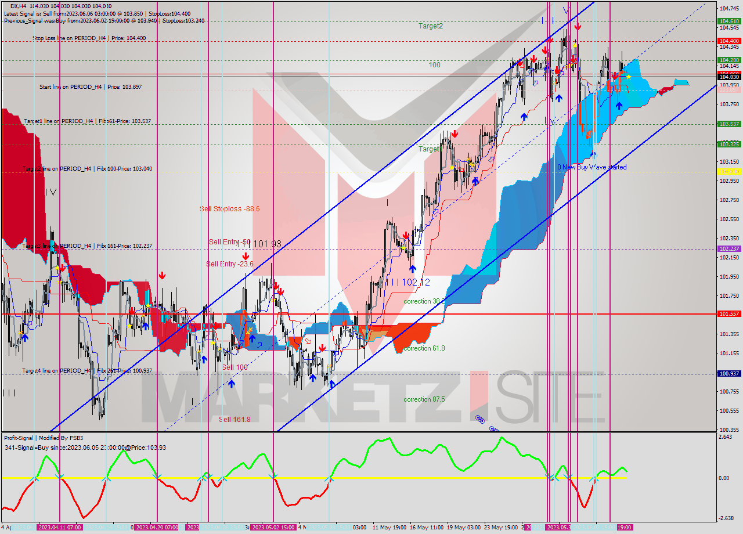
Task: Click the dark blue 100.937 price tag
Action: (729, 374)
